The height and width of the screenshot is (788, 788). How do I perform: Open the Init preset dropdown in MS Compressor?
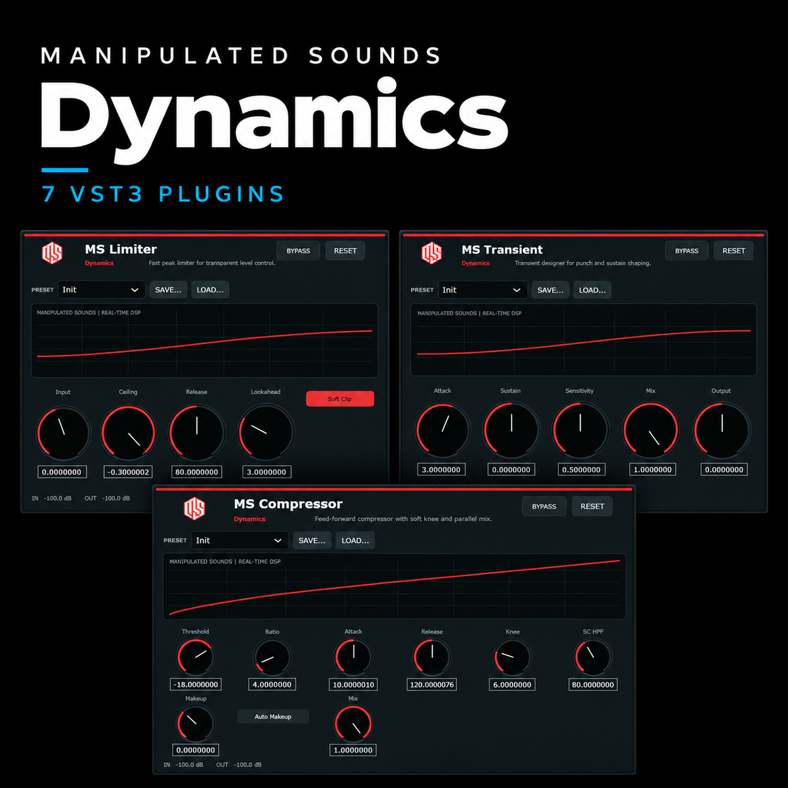pos(240,540)
